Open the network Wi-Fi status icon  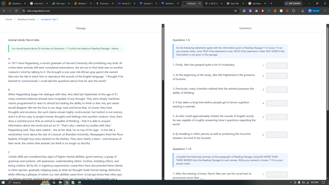pos(307,182)
